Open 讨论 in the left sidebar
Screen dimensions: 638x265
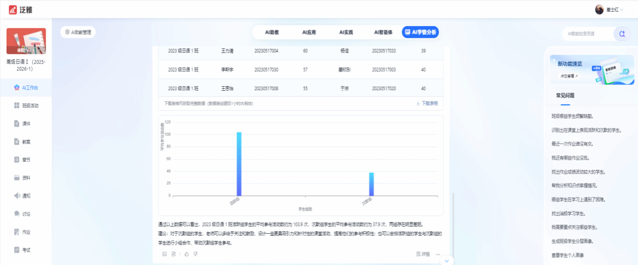[26, 214]
